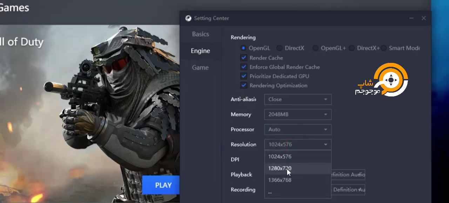Choose 1366x768 in the resolution list

[x=298, y=180]
